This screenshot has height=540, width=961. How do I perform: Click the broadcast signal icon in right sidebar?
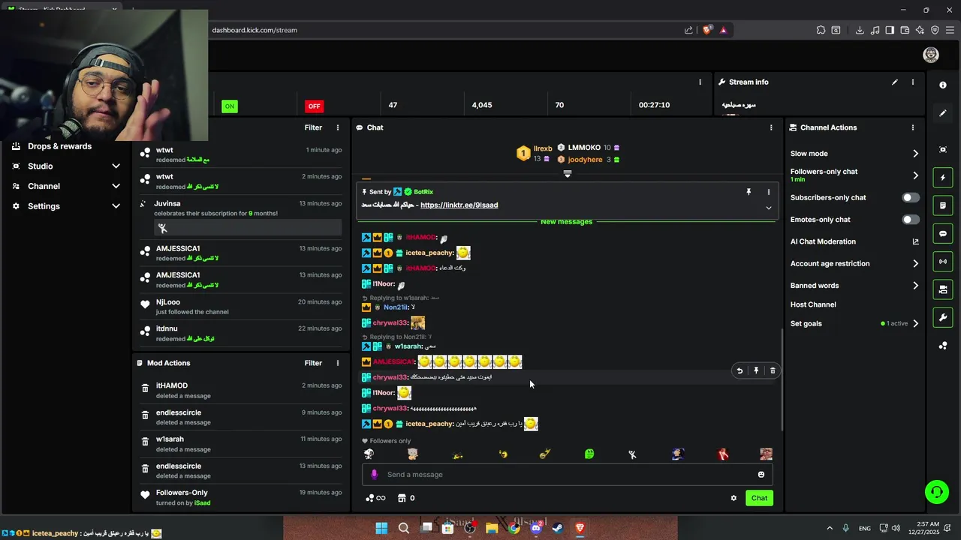tap(943, 262)
